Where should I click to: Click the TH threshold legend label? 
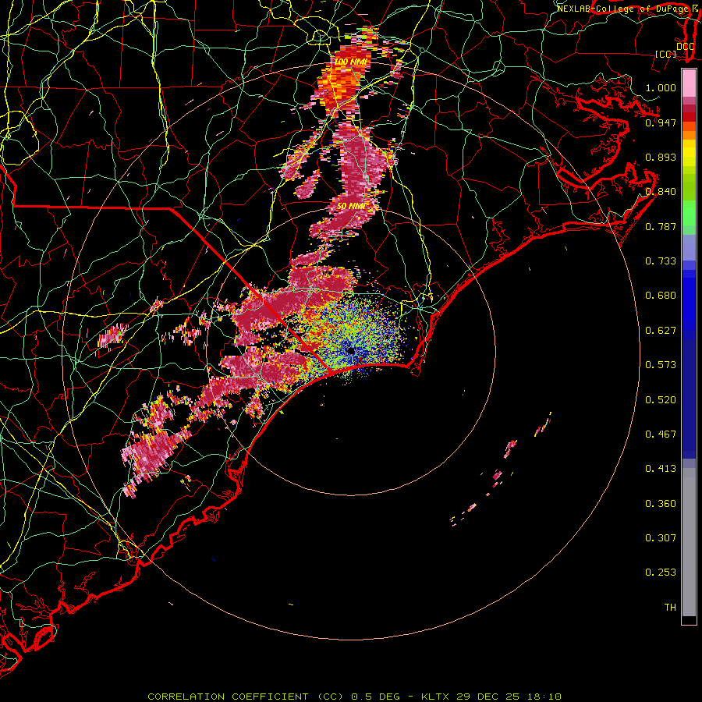tap(670, 608)
